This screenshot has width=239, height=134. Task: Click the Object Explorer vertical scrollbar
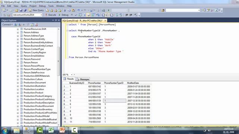point(59,61)
